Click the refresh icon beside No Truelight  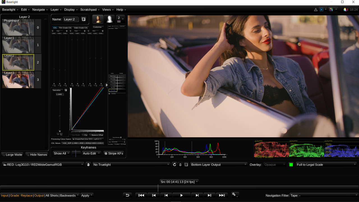pyautogui.click(x=174, y=165)
